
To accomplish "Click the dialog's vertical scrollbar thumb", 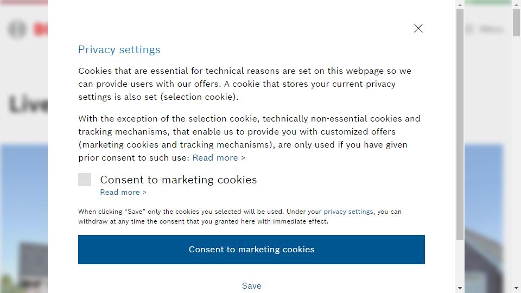I will point(460,125).
